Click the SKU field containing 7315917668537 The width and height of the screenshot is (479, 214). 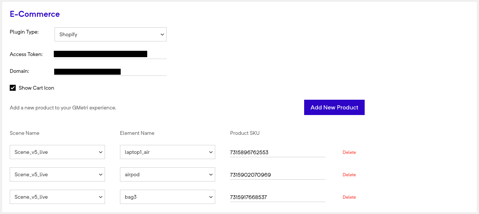click(x=277, y=197)
